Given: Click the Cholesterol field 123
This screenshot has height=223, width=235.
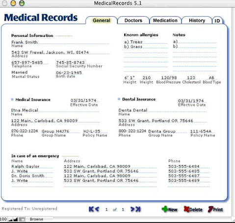Looking at the screenshot, I should (191, 78).
